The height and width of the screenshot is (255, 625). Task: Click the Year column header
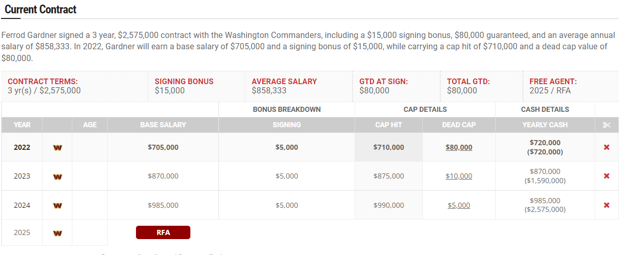click(x=22, y=125)
